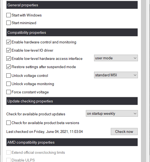Uncheck Restore settings after suspended mode
150x162 pixels.
click(x=9, y=67)
